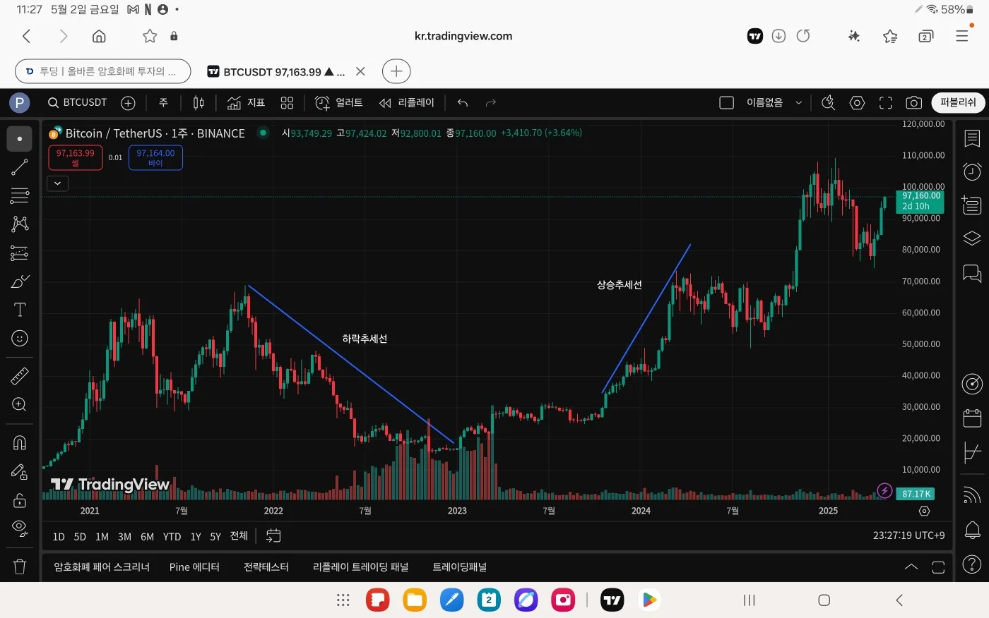Click the Publish button
Screen dimensions: 989x618
coord(958,103)
